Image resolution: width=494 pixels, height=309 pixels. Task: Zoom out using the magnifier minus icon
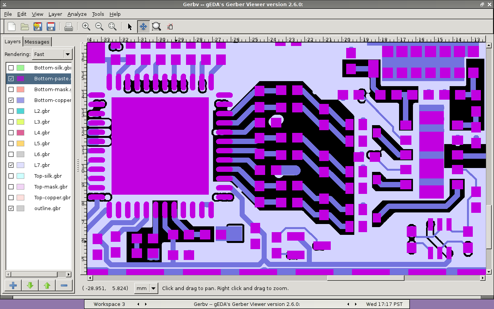(99, 27)
